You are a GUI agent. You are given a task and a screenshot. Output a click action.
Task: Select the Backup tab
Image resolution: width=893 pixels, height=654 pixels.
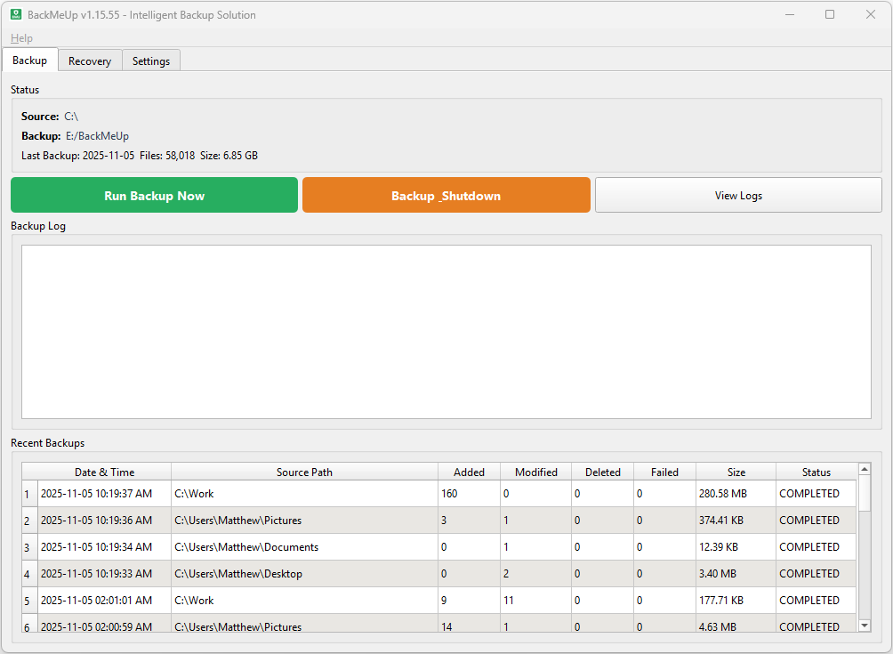(29, 60)
